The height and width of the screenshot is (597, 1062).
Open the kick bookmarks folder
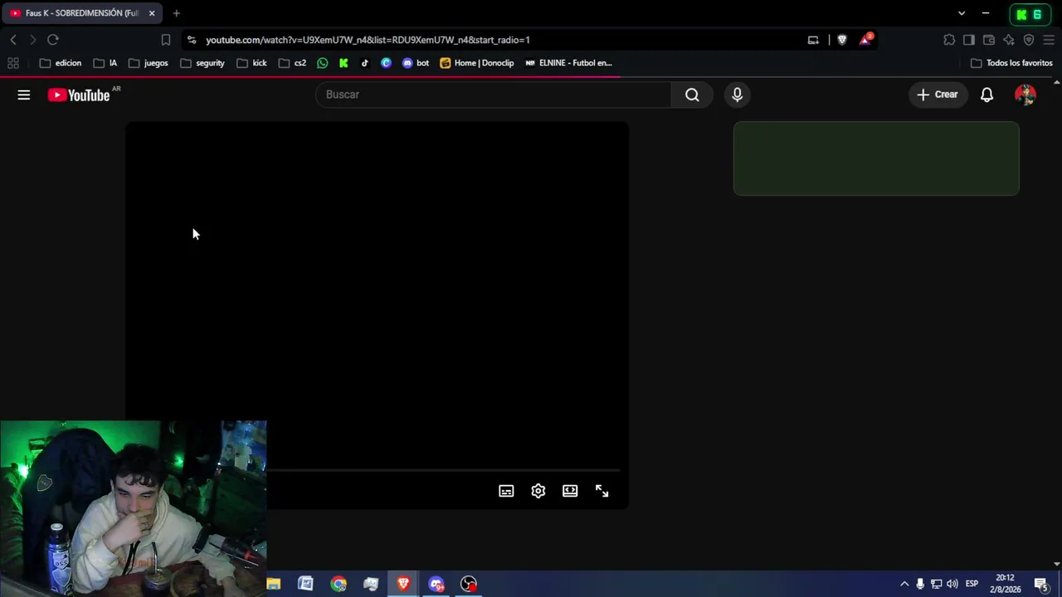(x=251, y=63)
